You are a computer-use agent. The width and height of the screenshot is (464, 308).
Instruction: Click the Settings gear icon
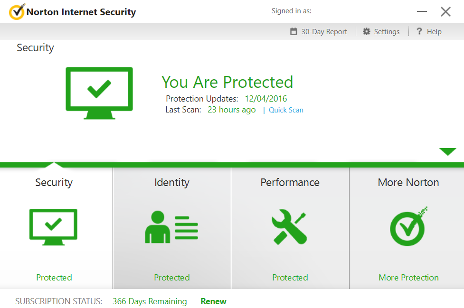pos(367,31)
